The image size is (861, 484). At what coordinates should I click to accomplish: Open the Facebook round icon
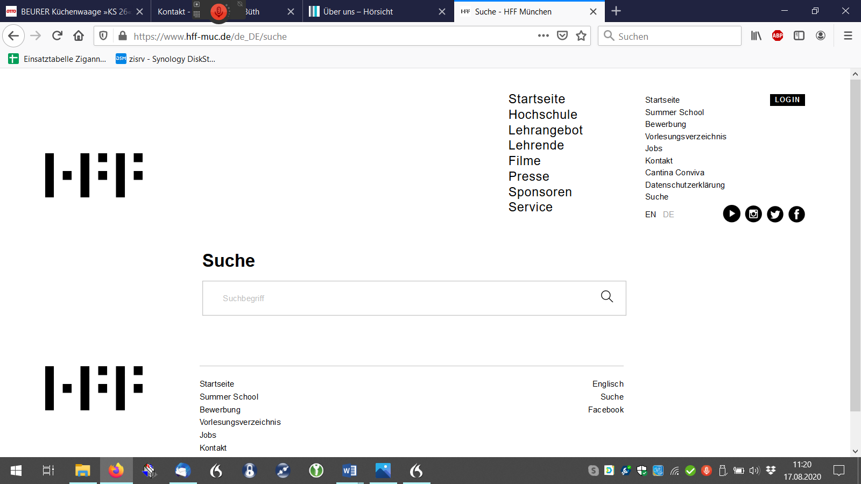(796, 214)
